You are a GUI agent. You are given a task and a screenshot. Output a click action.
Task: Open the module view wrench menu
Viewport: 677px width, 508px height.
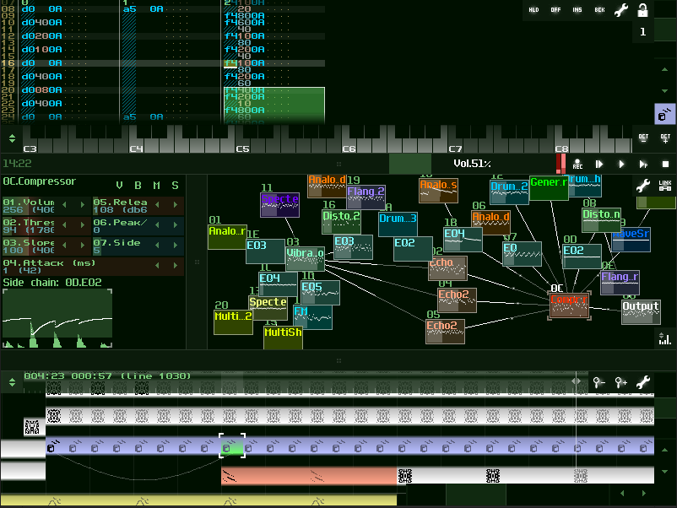tap(643, 186)
